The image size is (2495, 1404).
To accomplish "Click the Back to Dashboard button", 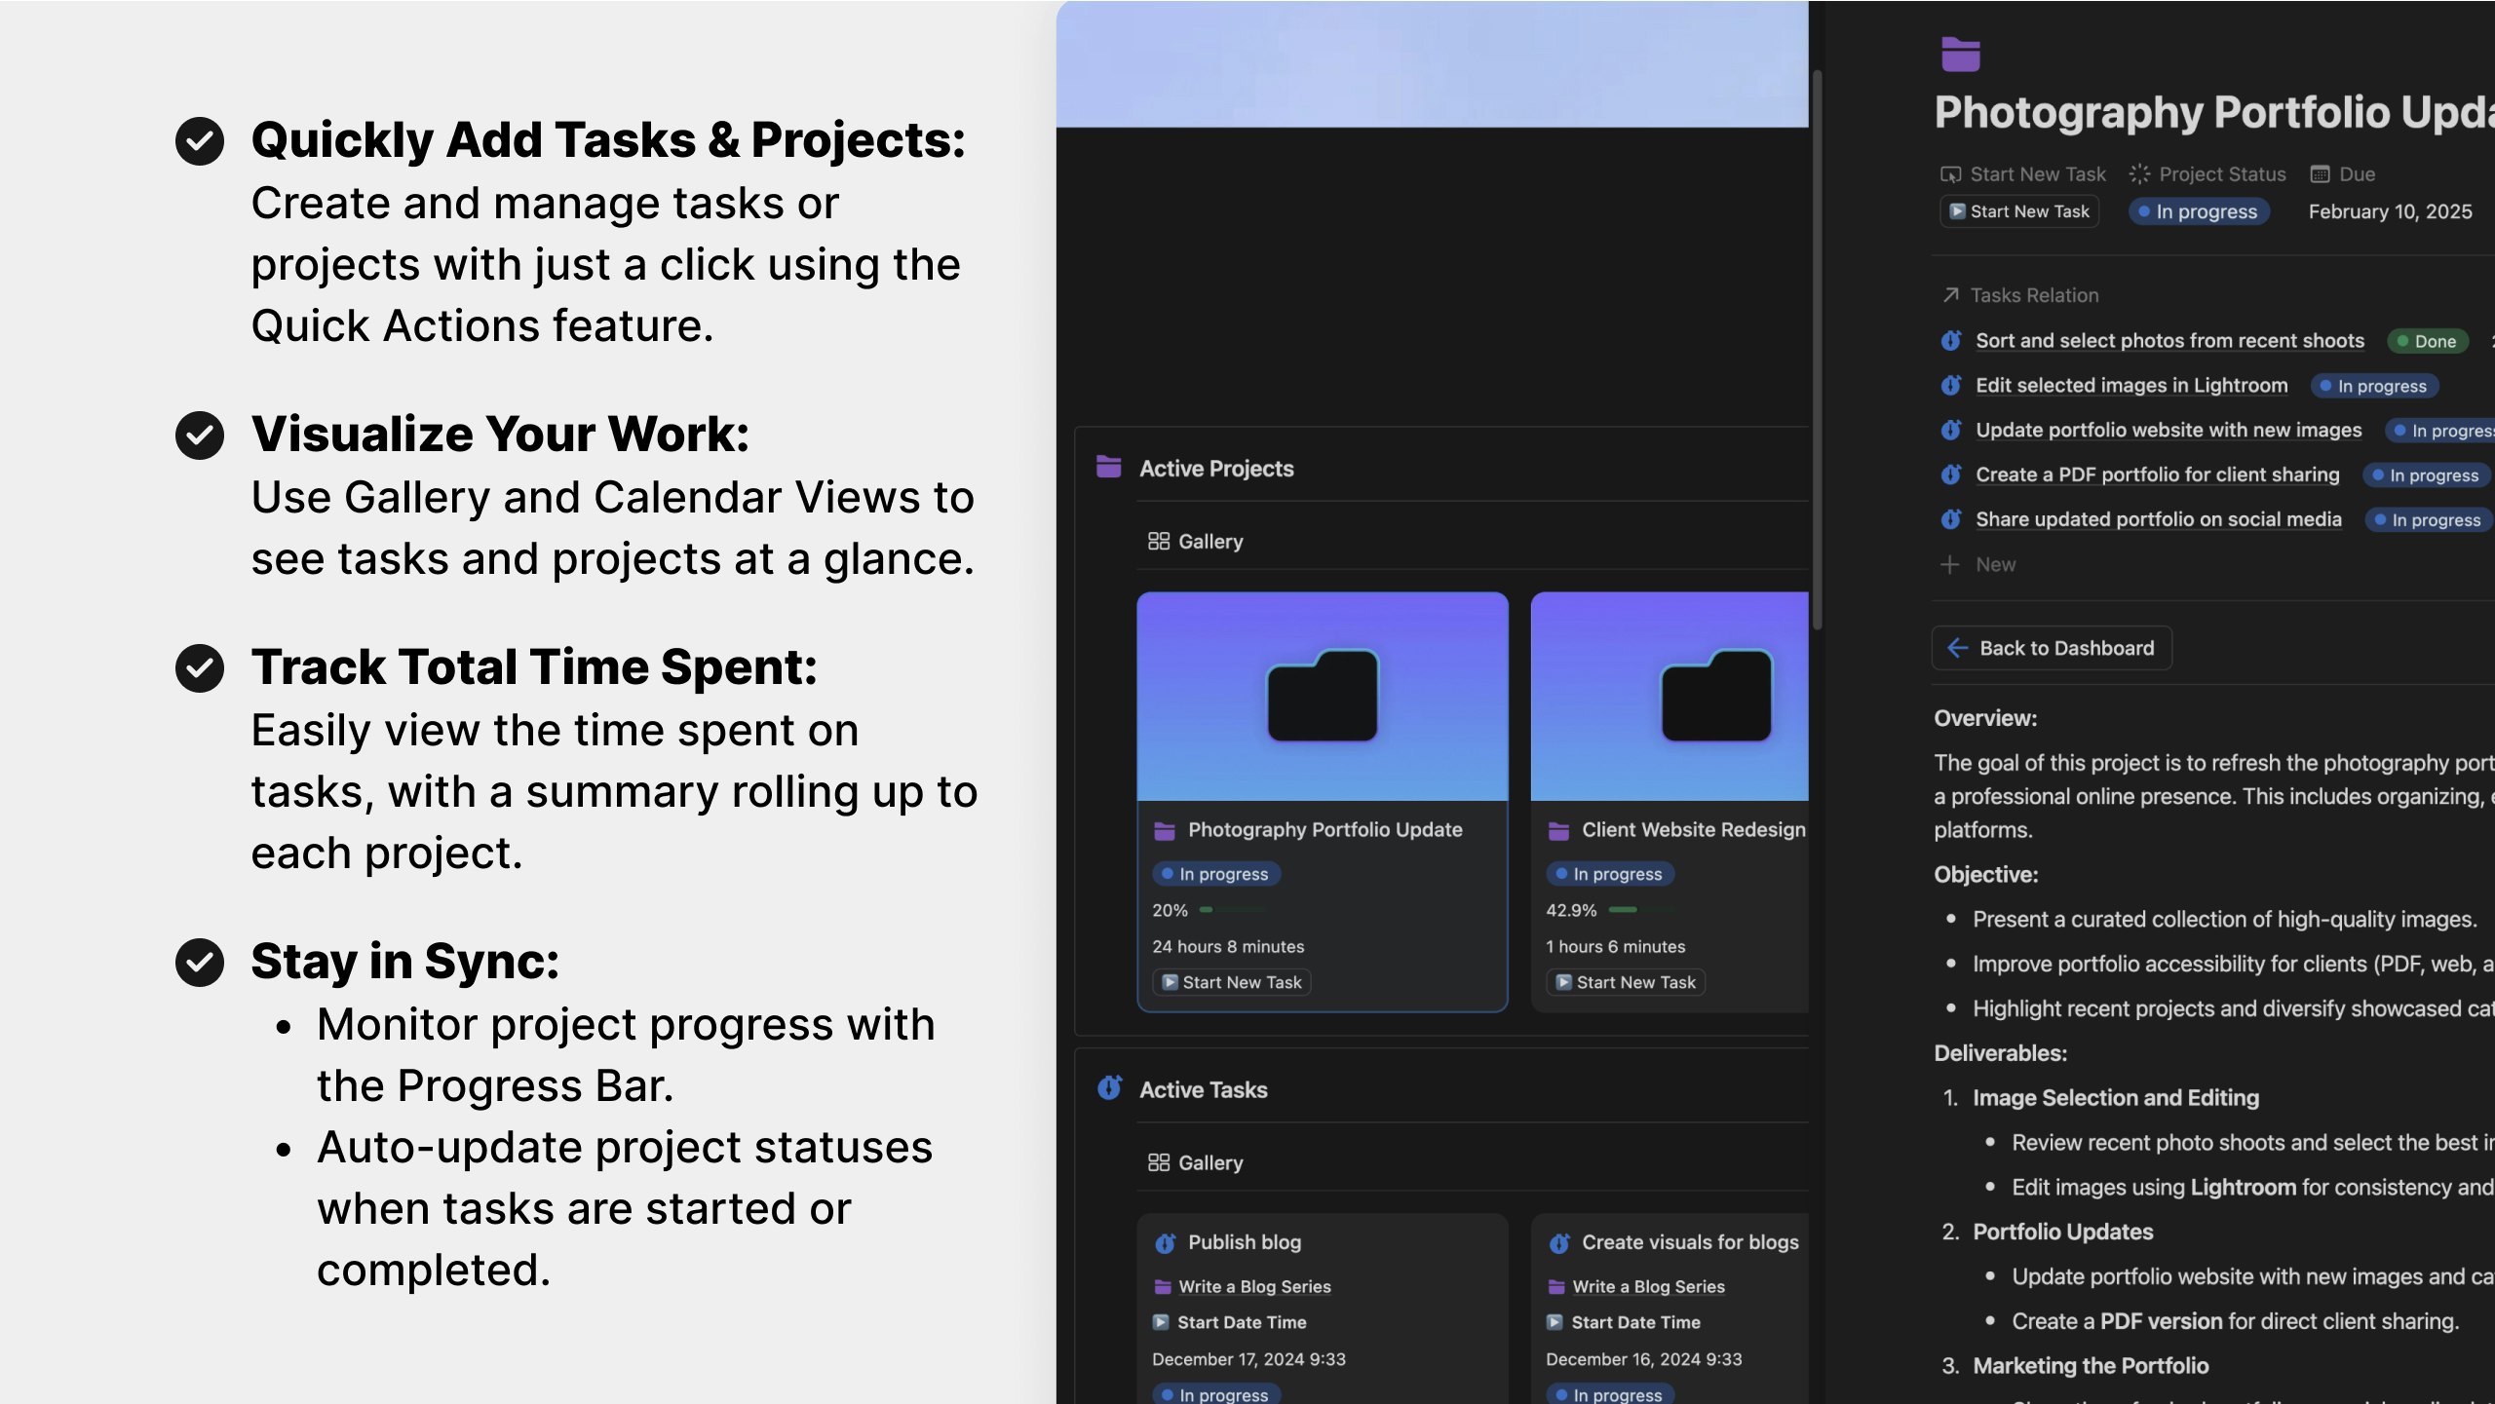I will click(x=2052, y=647).
